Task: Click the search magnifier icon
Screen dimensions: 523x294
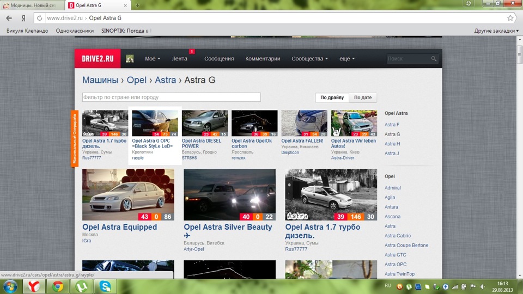Action: (x=434, y=59)
